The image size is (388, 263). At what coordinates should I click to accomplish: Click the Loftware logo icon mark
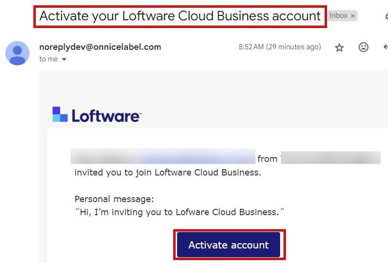60,115
